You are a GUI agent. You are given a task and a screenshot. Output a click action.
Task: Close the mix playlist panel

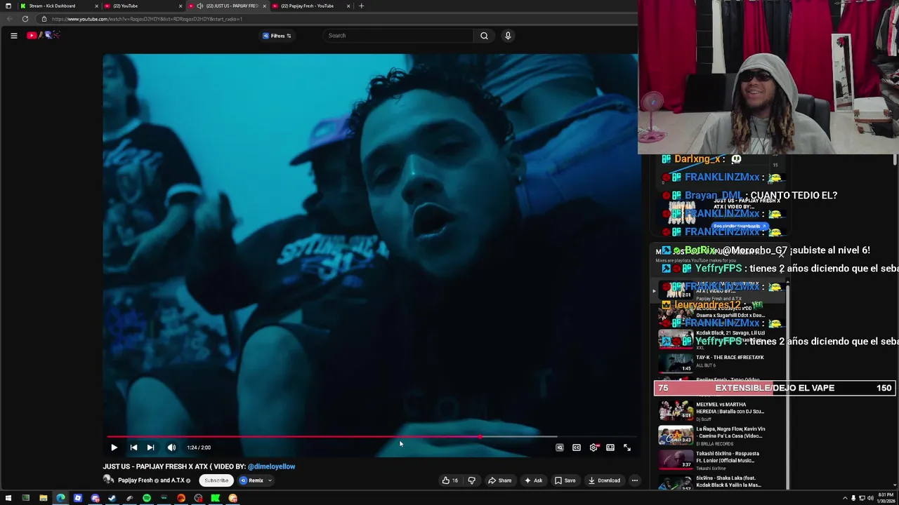click(781, 254)
